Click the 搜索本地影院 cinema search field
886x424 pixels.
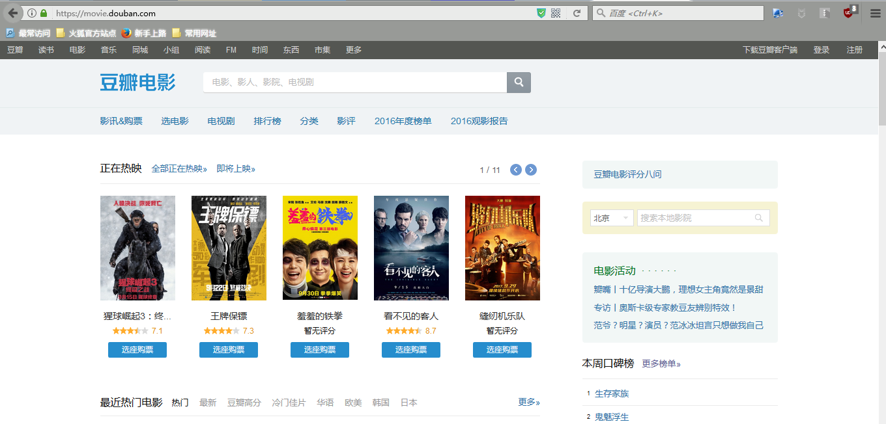coord(695,218)
